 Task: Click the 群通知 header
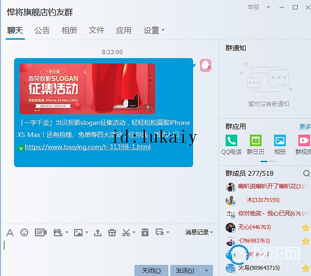235,48
